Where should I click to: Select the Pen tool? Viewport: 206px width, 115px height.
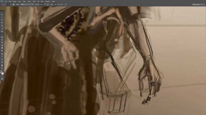[x=2, y=54]
